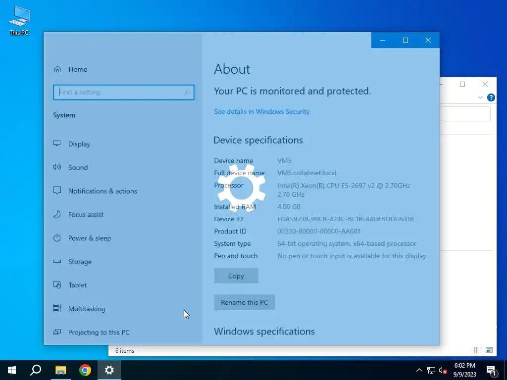Show hidden system tray icons

(419, 370)
